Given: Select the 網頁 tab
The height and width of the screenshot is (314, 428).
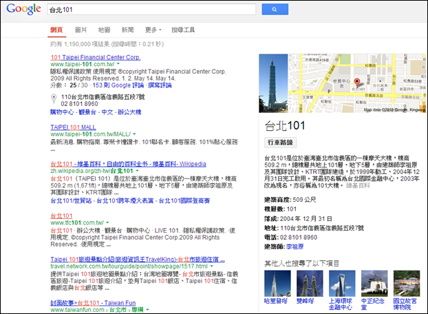Looking at the screenshot, I should [56, 30].
